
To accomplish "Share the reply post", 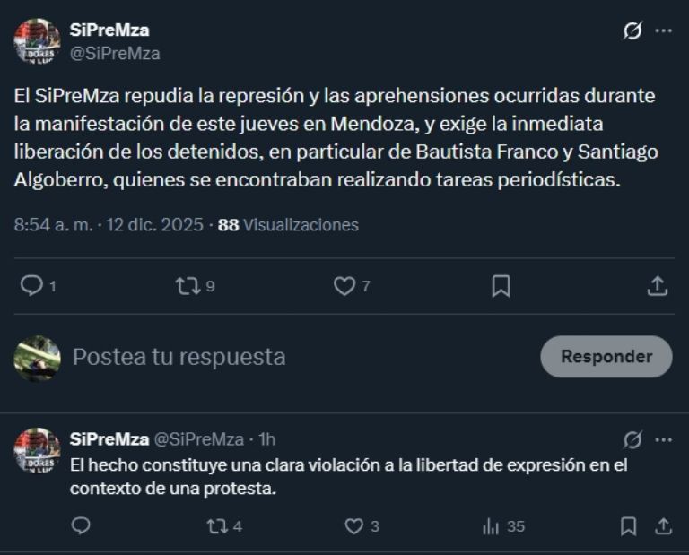I will 663,526.
